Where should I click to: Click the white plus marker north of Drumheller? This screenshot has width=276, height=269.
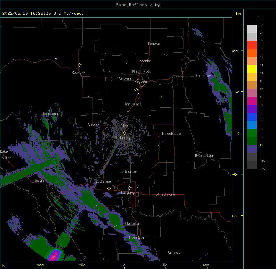pyautogui.click(x=196, y=120)
